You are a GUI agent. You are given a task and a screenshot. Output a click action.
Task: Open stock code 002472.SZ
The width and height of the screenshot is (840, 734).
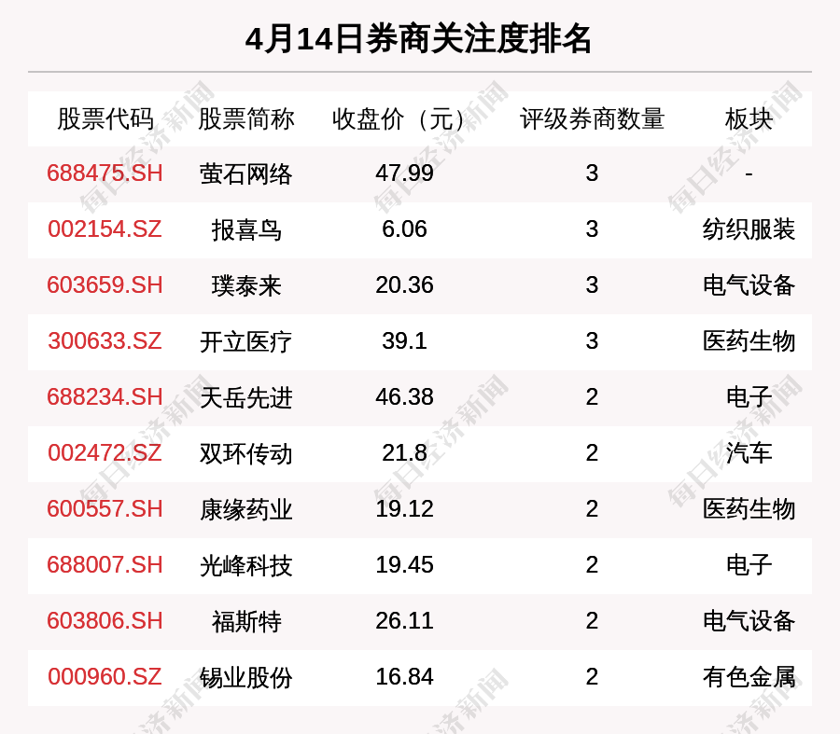105,453
